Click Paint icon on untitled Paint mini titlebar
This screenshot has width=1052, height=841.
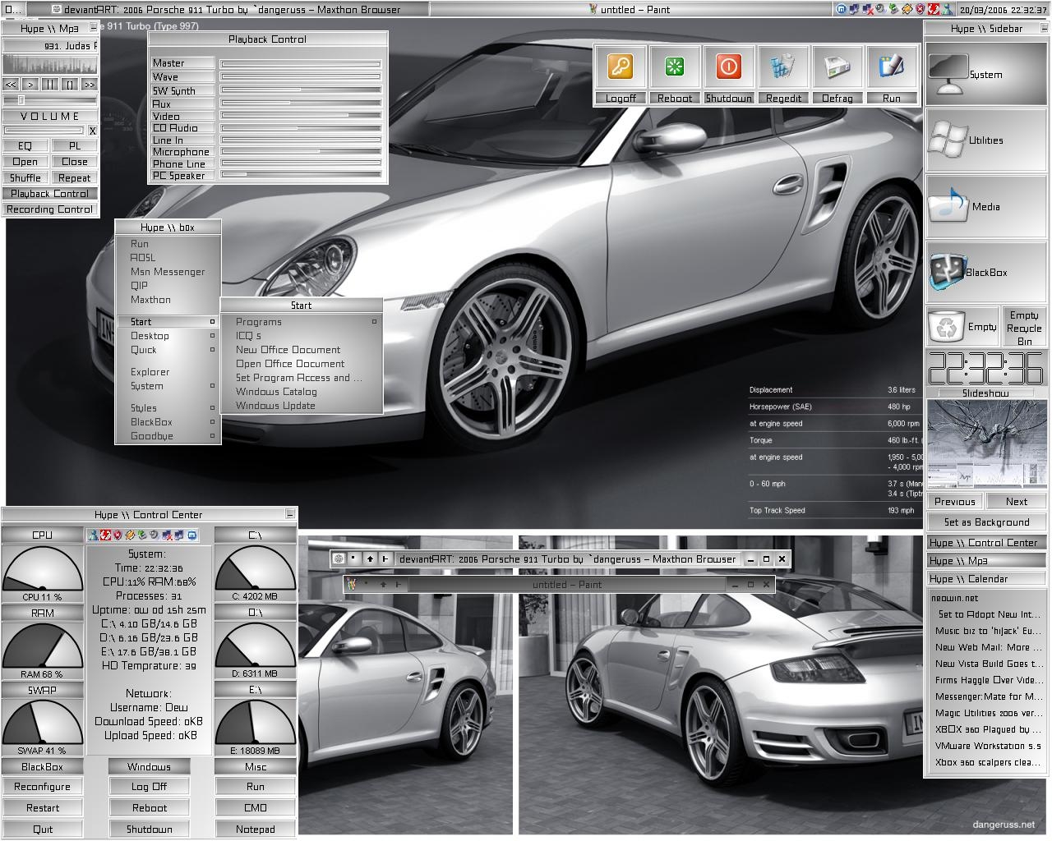click(x=351, y=584)
